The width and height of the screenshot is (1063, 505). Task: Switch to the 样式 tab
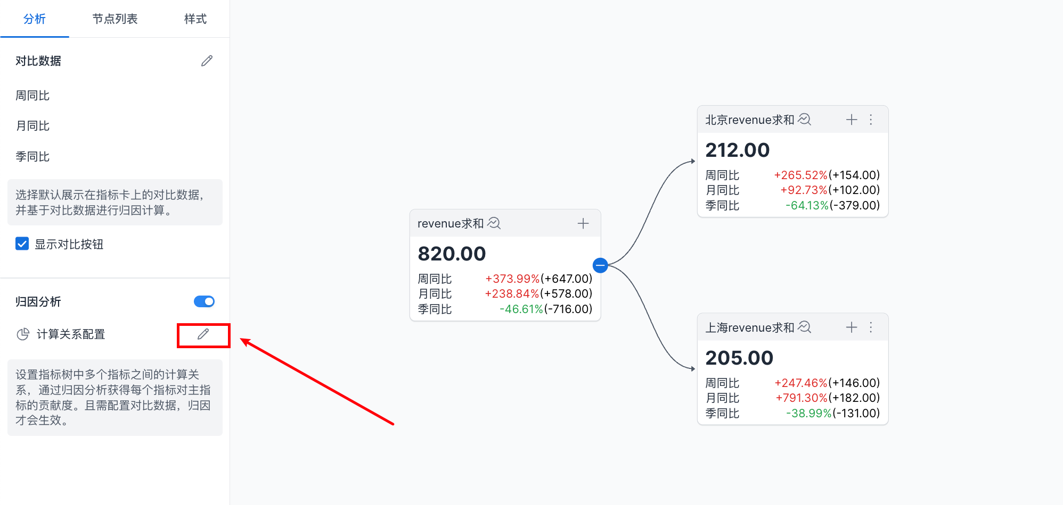coord(195,19)
